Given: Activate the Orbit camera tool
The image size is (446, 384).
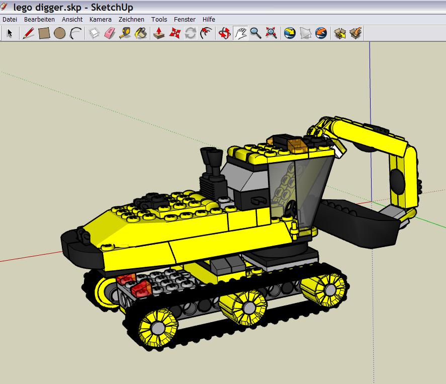Looking at the screenshot, I should 224,33.
